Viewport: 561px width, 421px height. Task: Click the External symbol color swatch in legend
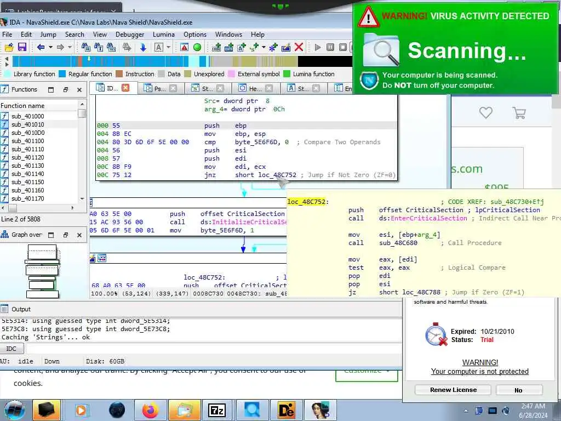tap(232, 74)
